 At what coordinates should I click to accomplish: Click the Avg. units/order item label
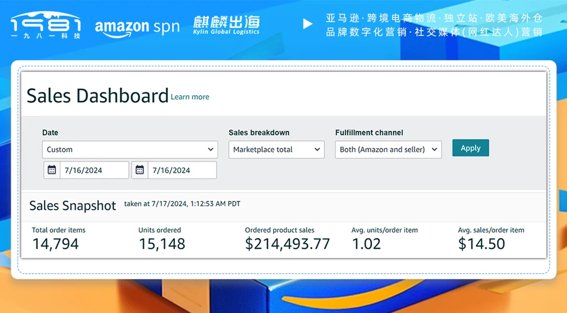point(384,230)
